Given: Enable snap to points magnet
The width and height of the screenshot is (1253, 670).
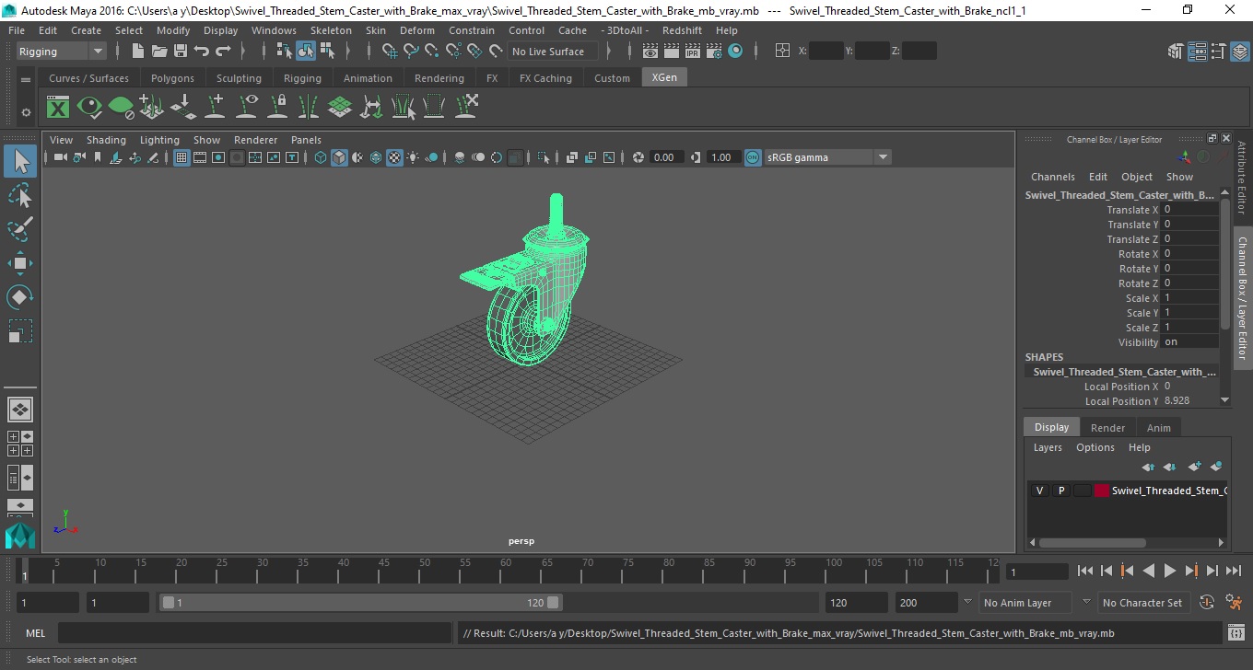Looking at the screenshot, I should (432, 52).
